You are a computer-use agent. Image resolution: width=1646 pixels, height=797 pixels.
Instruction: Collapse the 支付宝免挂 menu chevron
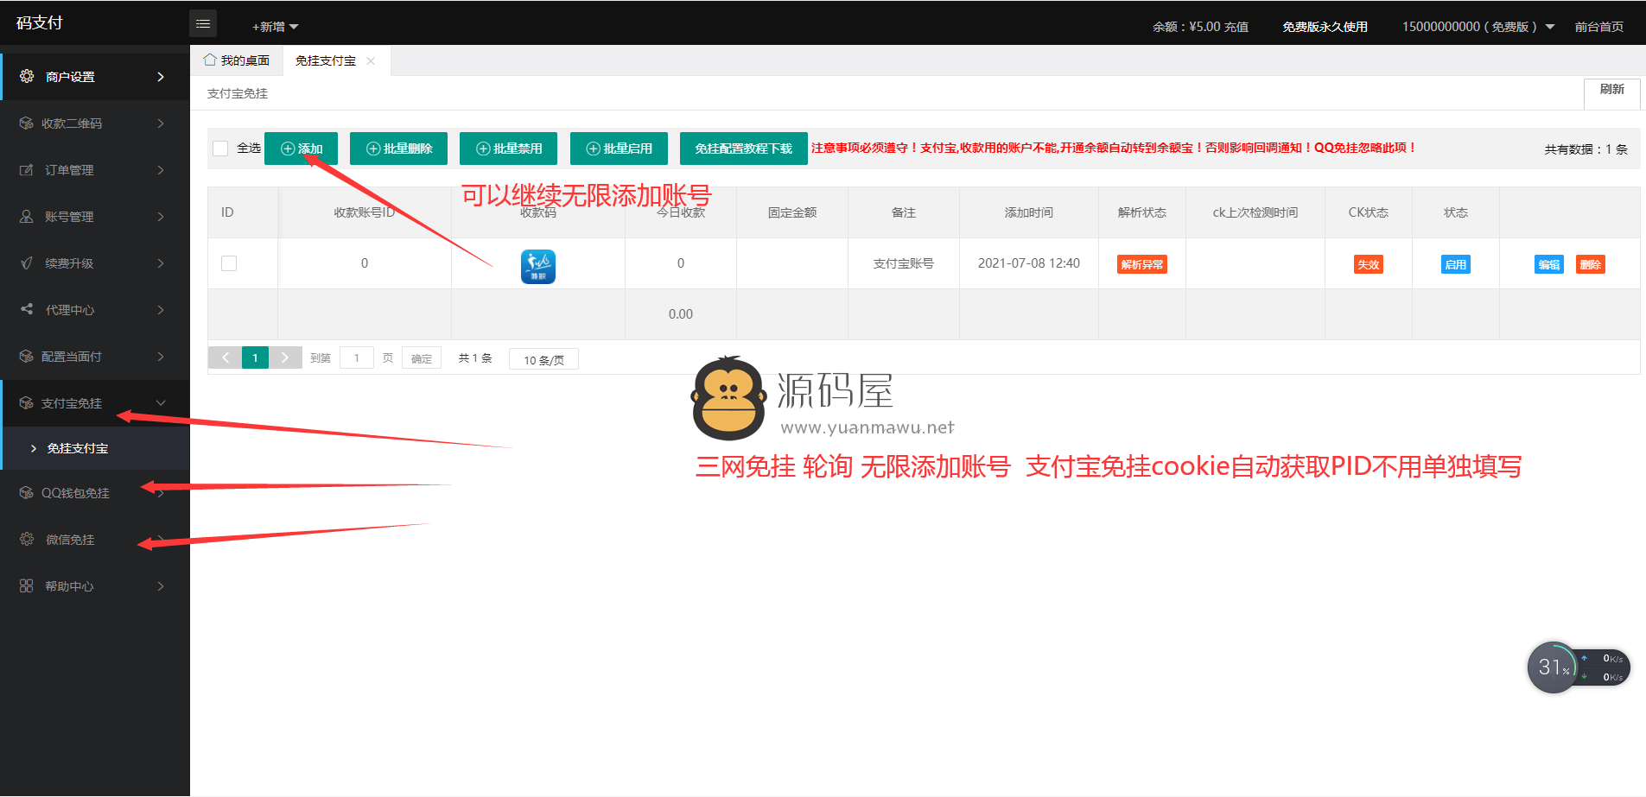[x=161, y=403]
